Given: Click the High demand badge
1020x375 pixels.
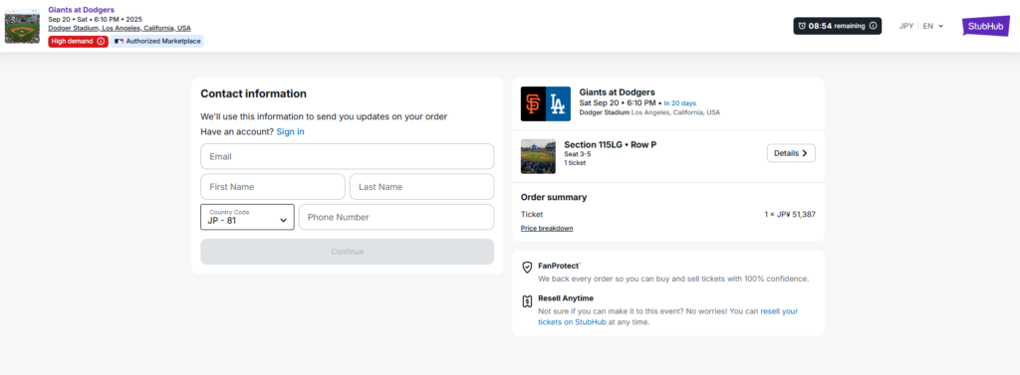Looking at the screenshot, I should tap(78, 41).
